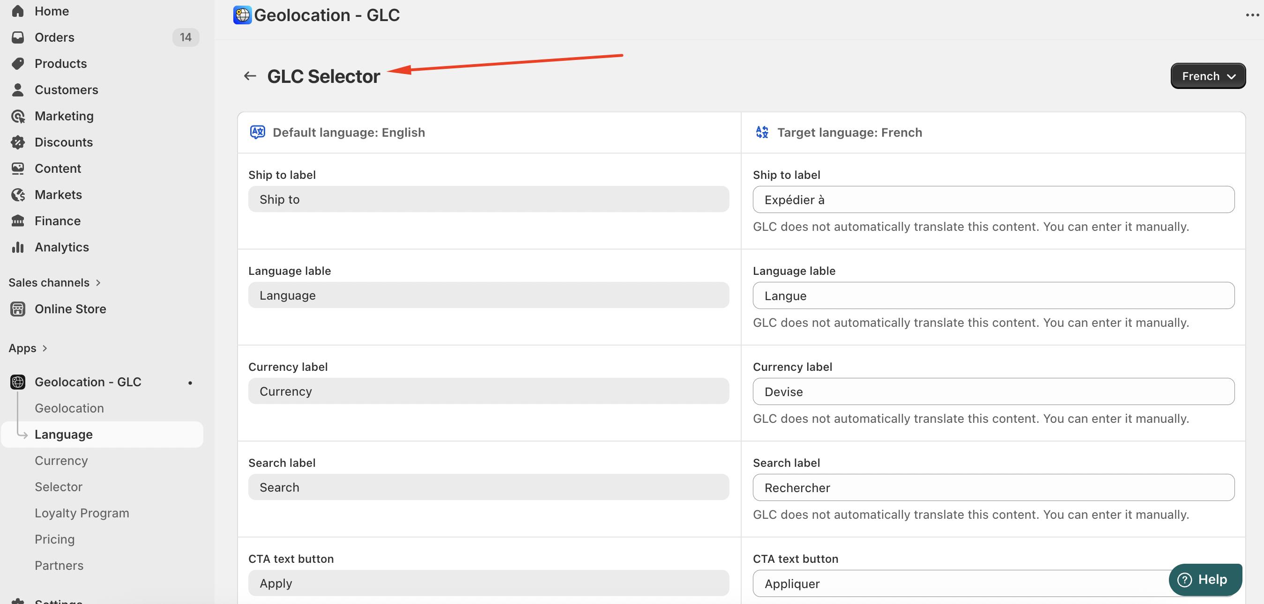Edit the Rechercher search label field
This screenshot has width=1264, height=604.
tap(993, 487)
